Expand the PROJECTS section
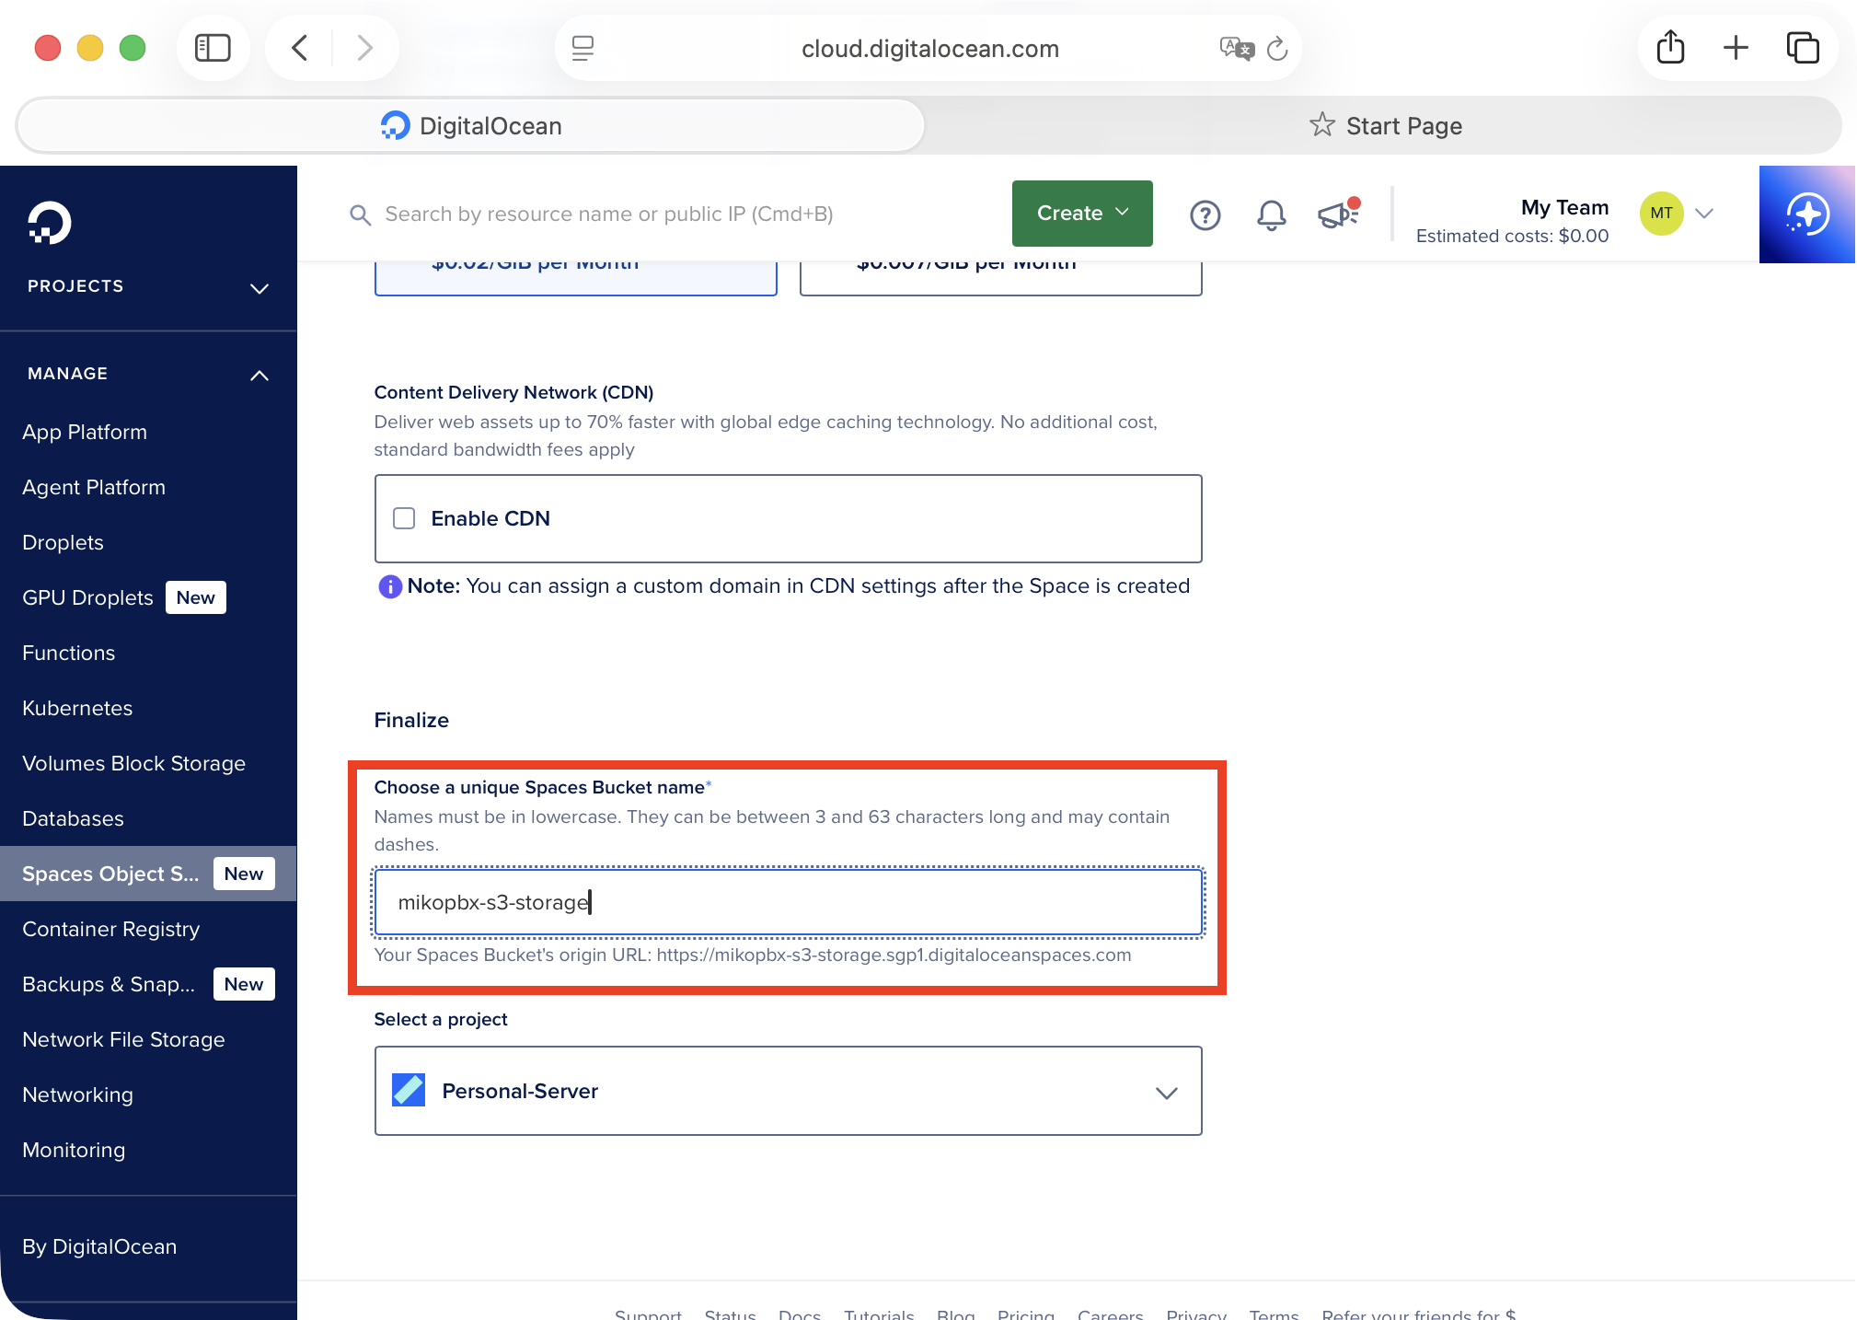Screen dimensions: 1857x1320 coord(260,287)
